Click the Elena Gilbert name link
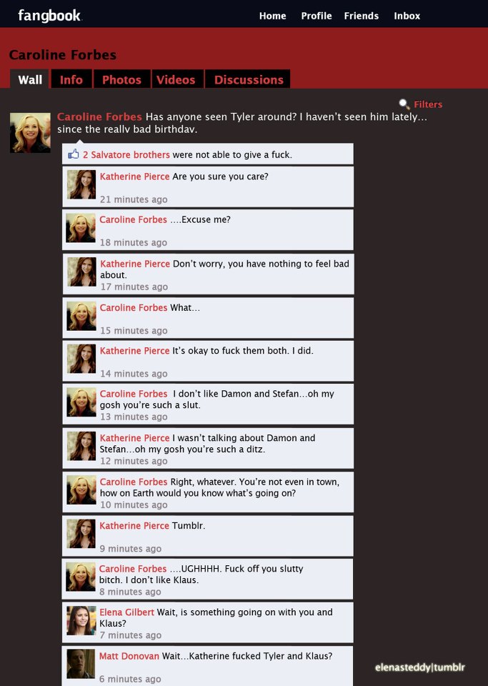The image size is (488, 686). pyautogui.click(x=126, y=612)
